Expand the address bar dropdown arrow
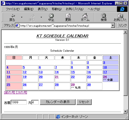The width and height of the screenshot is (129, 120). (113, 25)
